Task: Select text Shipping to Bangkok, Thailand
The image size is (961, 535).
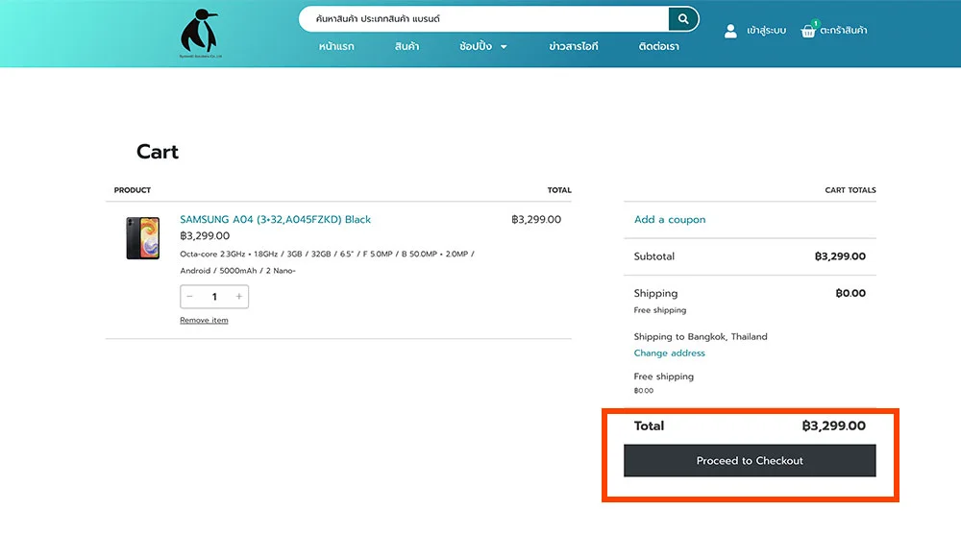Action: coord(701,336)
